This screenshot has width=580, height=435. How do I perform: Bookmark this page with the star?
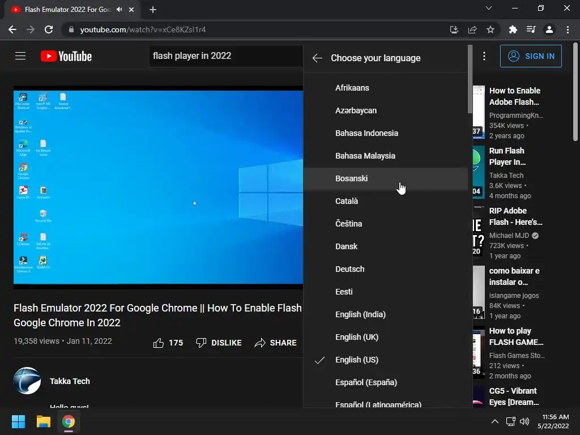tap(491, 29)
